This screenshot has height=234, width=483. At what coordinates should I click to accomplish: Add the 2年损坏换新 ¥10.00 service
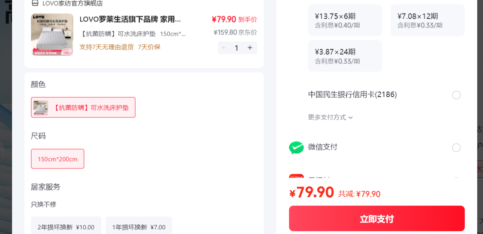[x=66, y=227]
